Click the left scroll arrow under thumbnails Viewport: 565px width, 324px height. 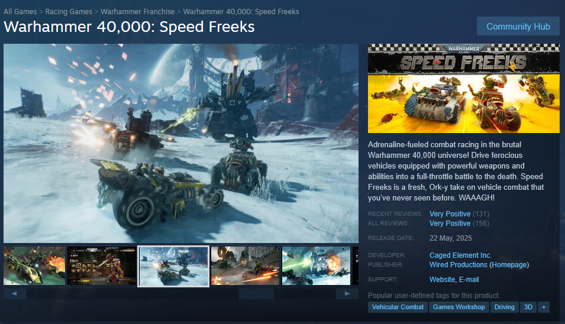coord(14,294)
